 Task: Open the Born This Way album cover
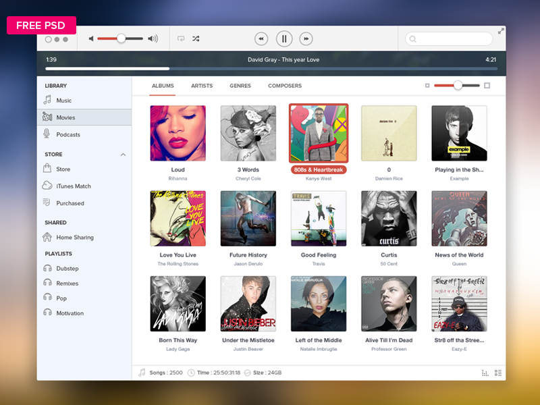pos(178,304)
